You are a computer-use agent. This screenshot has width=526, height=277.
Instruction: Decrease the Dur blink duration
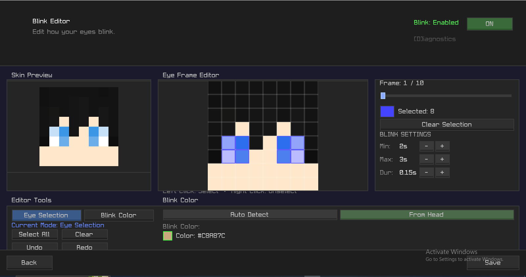pos(426,172)
